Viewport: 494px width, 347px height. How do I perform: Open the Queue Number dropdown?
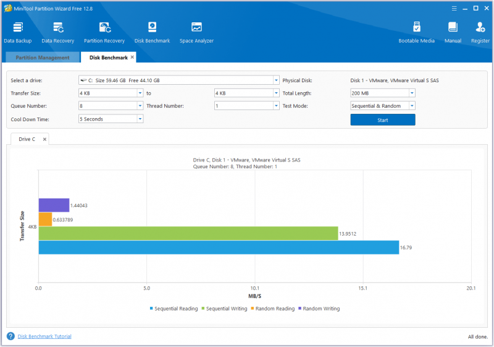coord(140,106)
